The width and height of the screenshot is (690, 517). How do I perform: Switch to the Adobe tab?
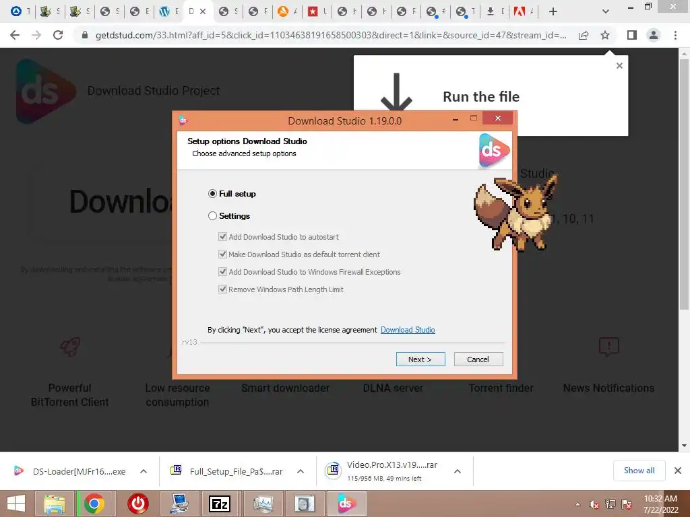pos(524,11)
